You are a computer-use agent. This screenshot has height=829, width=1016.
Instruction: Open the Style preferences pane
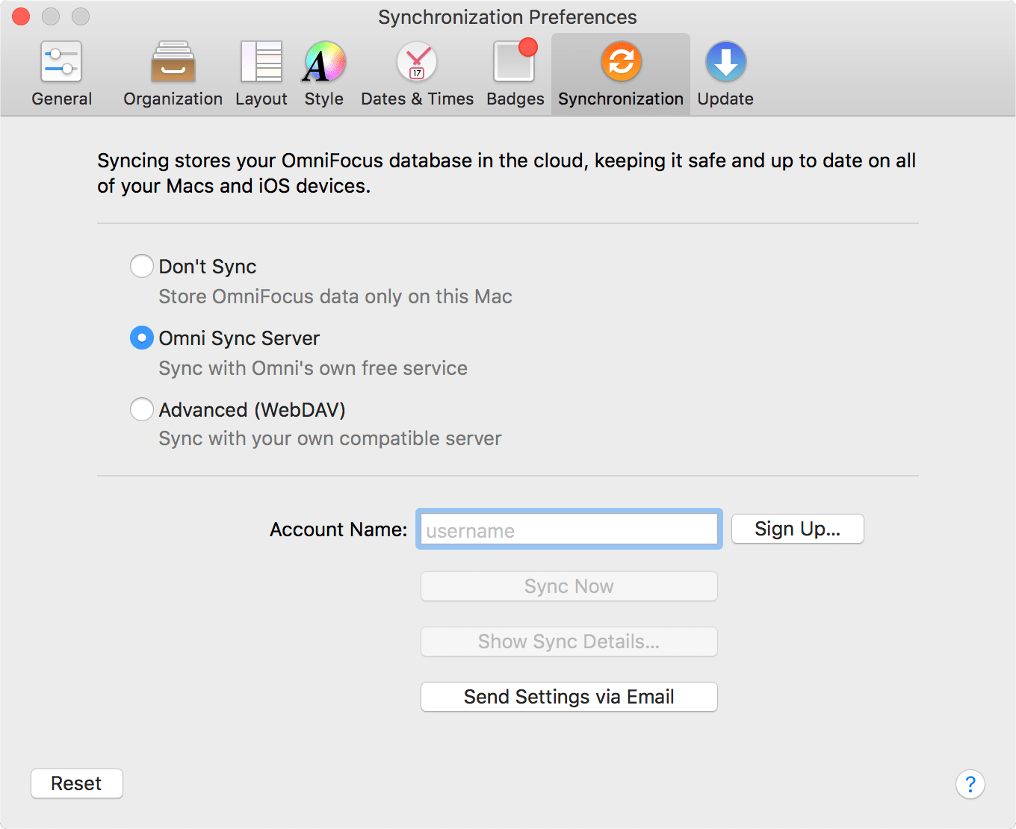[x=323, y=74]
